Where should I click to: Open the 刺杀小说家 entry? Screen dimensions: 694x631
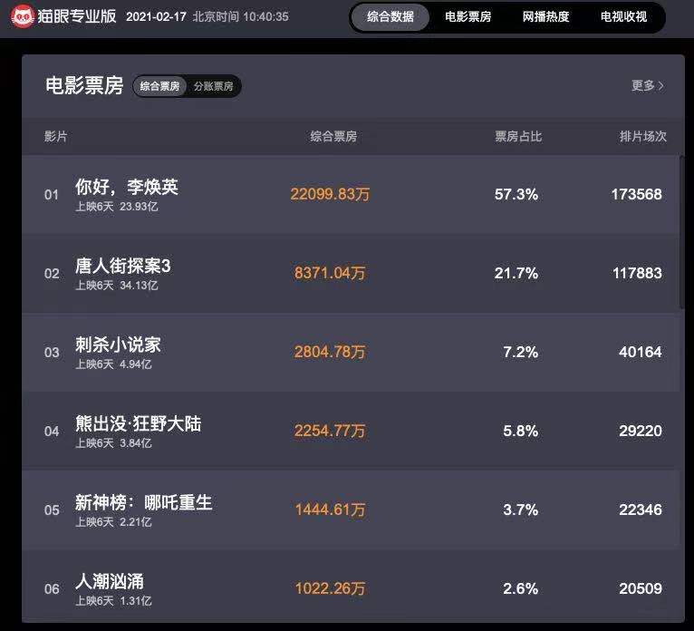(118, 345)
